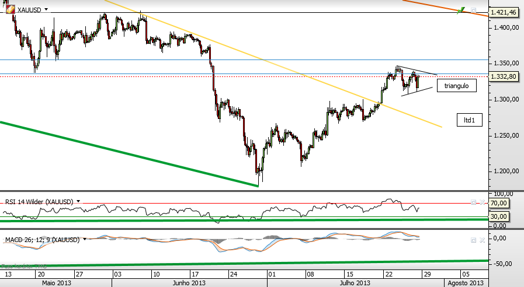Select the red dotted current price line
The height and width of the screenshot is (287, 524).
tap(244, 76)
